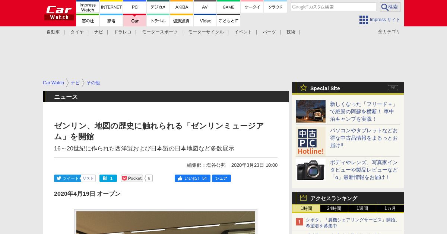The width and height of the screenshot is (447, 234).
Task: Open the ナビ category in the top menu
Action: click(99, 32)
